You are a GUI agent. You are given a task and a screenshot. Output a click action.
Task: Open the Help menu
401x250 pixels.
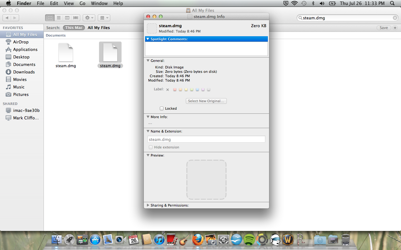118,3
